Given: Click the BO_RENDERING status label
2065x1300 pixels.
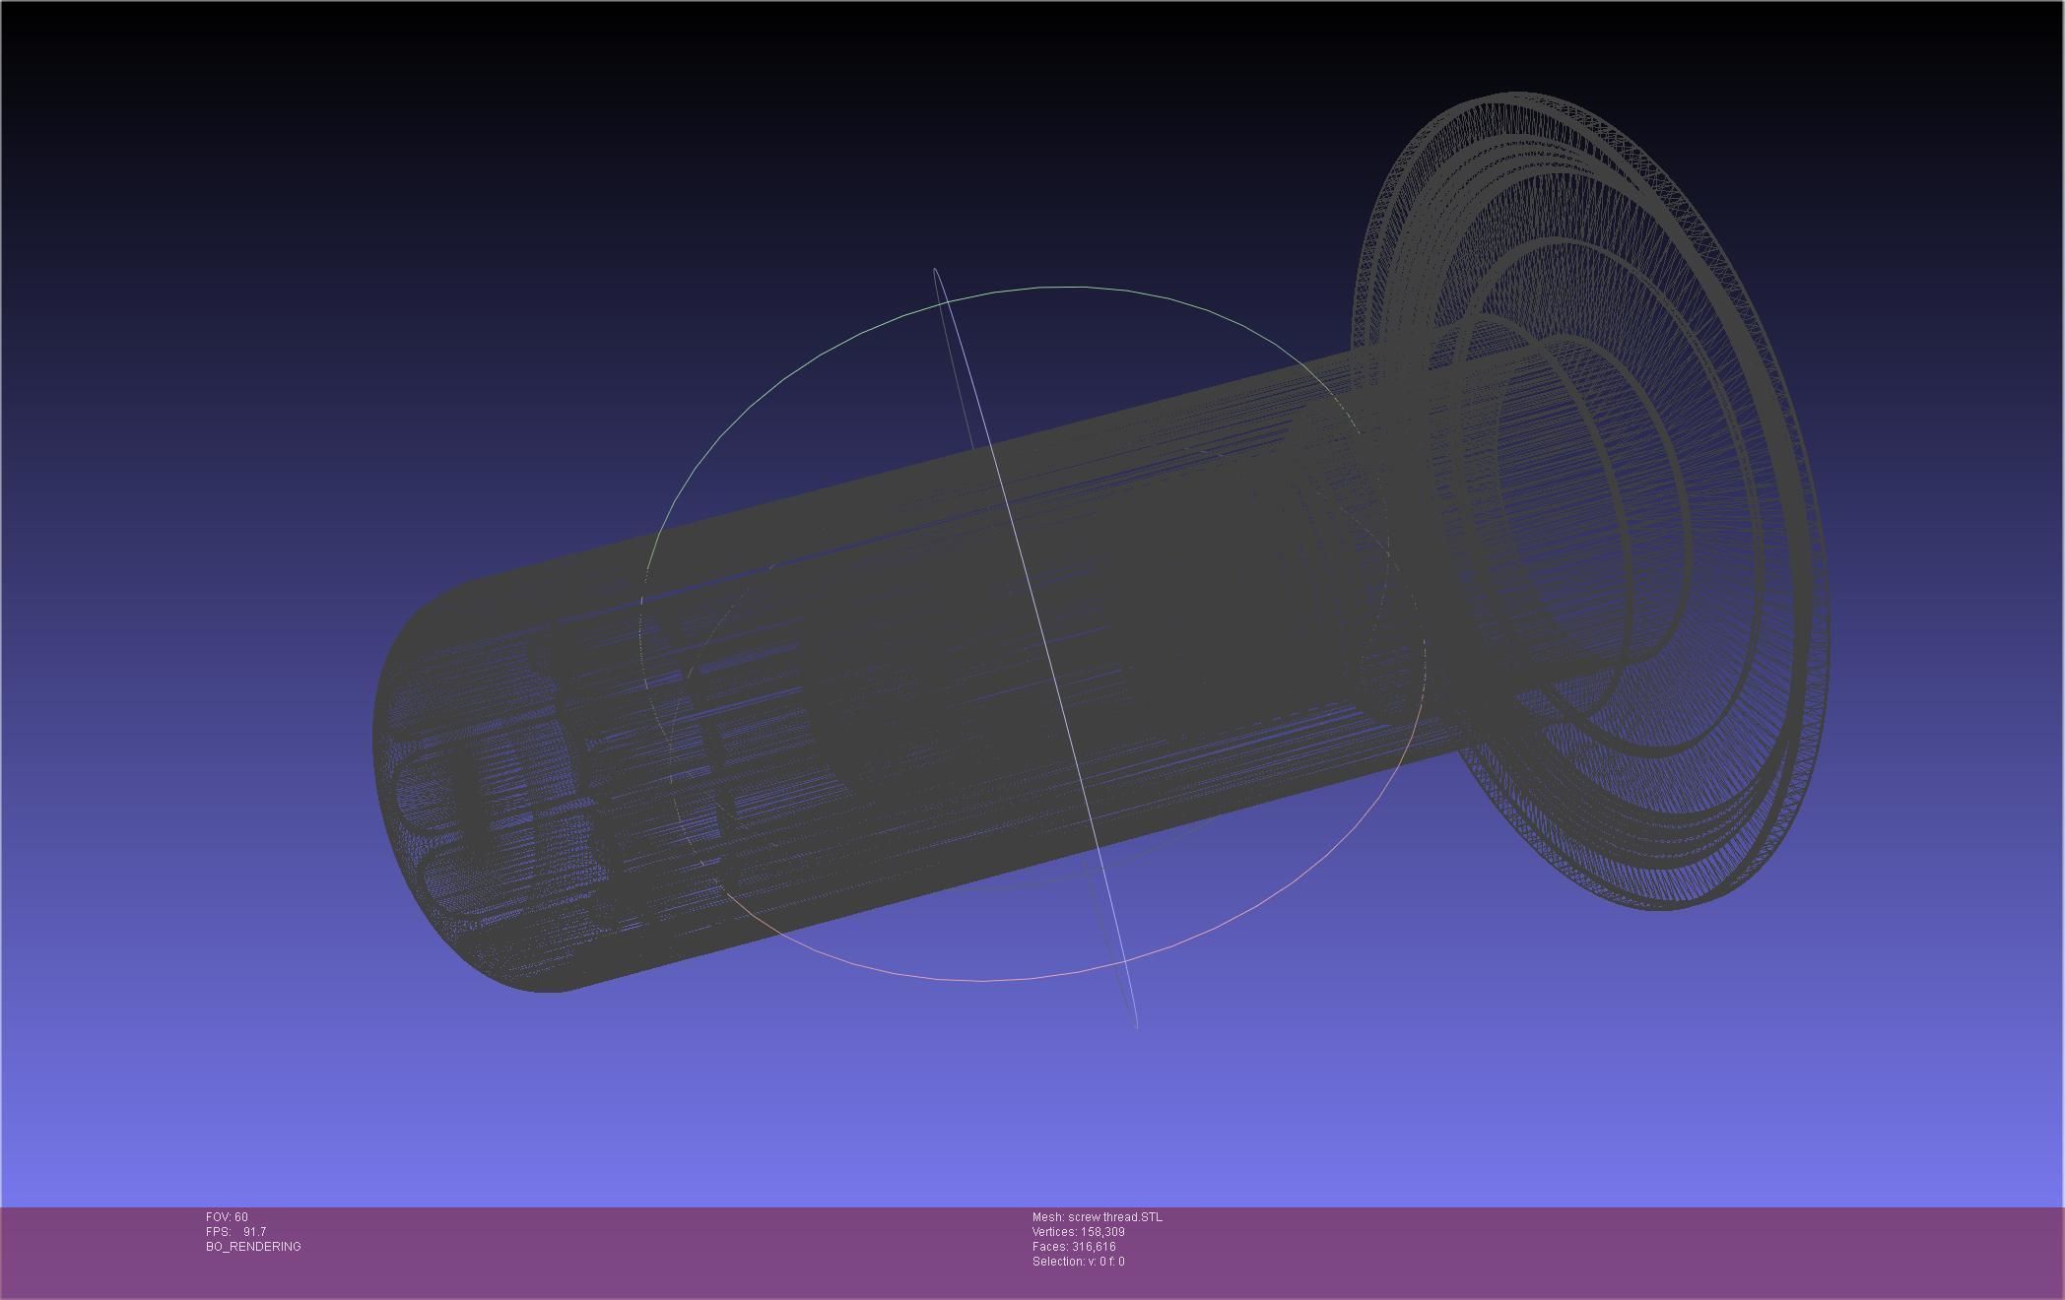Looking at the screenshot, I should (253, 1246).
